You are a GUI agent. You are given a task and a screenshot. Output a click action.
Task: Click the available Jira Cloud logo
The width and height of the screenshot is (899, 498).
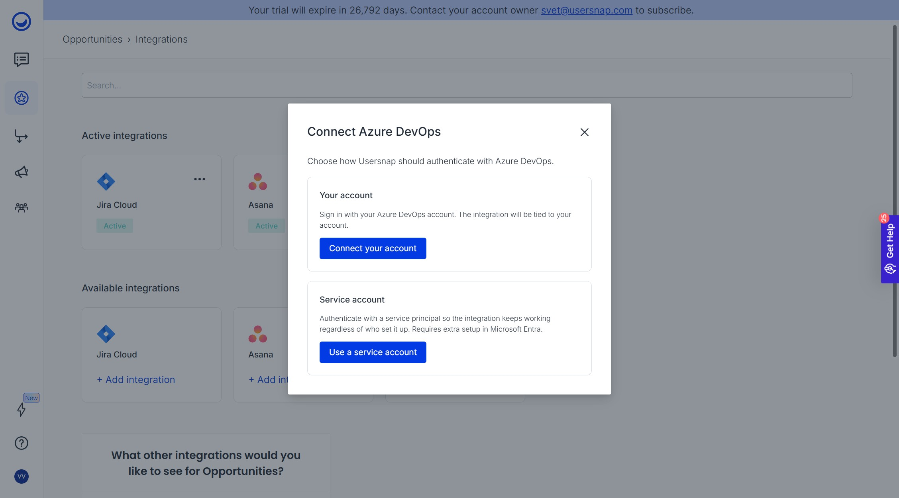[x=106, y=334]
